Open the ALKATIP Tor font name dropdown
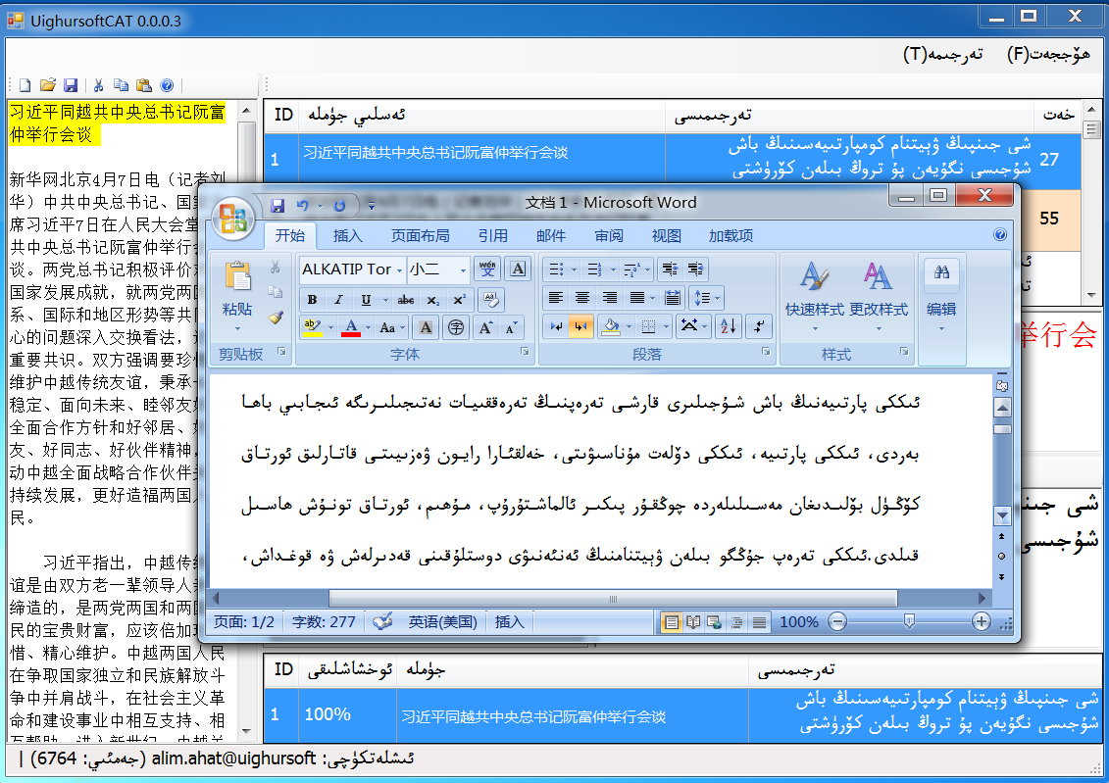 click(400, 269)
